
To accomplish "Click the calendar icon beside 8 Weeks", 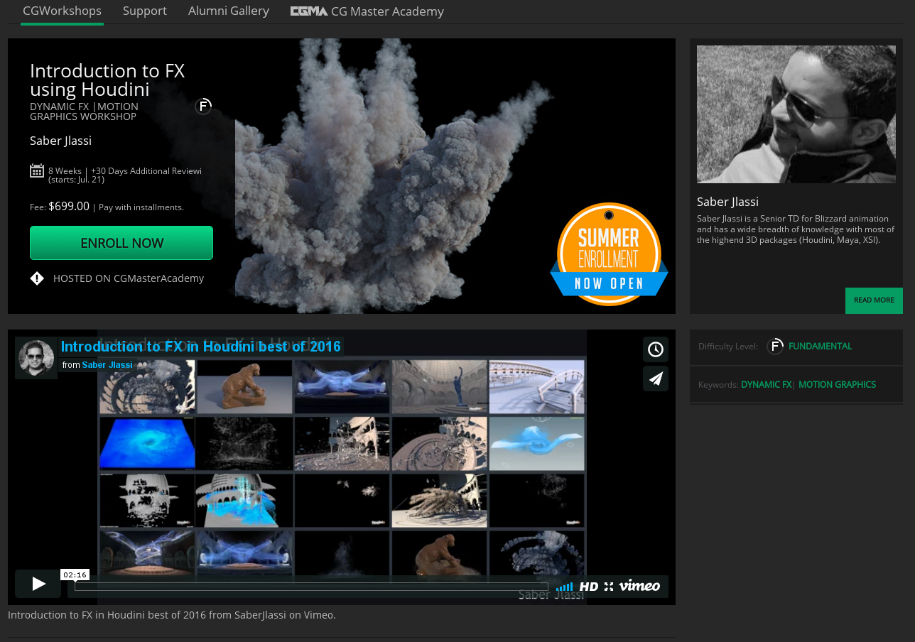I will pos(37,170).
